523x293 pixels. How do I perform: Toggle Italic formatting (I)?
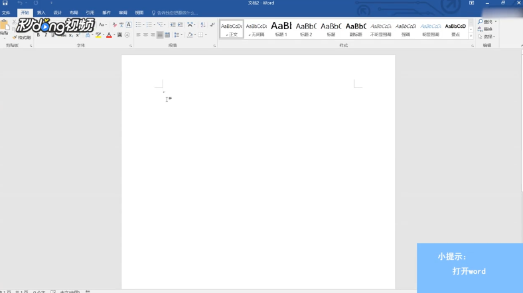[x=46, y=35]
